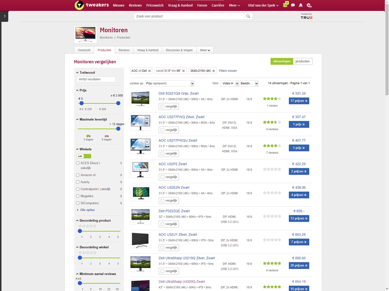Viewport: 389px width, 291px height.
Task: Click the Beoordeling winkel slider handle
Action: tap(80, 258)
